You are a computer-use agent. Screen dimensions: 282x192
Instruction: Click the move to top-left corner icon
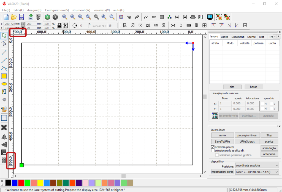click(213, 25)
